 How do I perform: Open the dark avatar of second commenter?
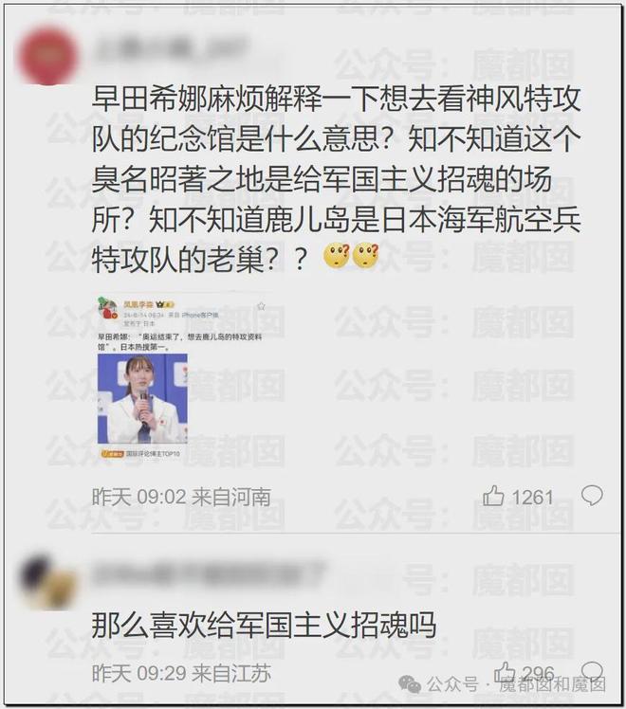[48, 581]
